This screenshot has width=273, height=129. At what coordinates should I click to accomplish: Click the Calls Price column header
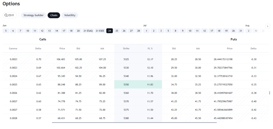(62, 49)
